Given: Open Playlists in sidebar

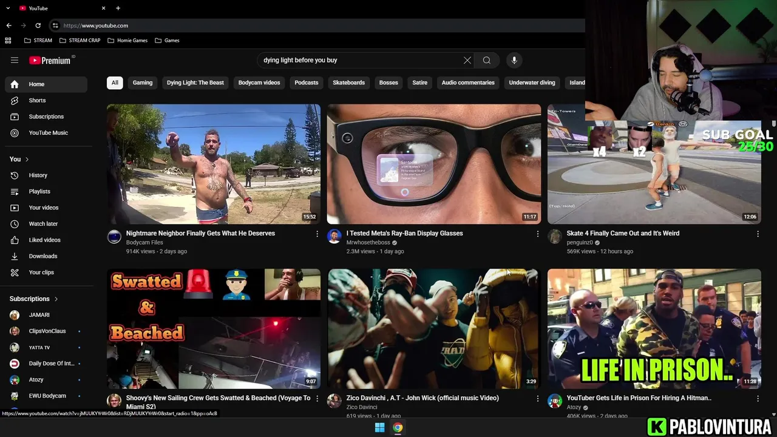Looking at the screenshot, I should click(46, 191).
